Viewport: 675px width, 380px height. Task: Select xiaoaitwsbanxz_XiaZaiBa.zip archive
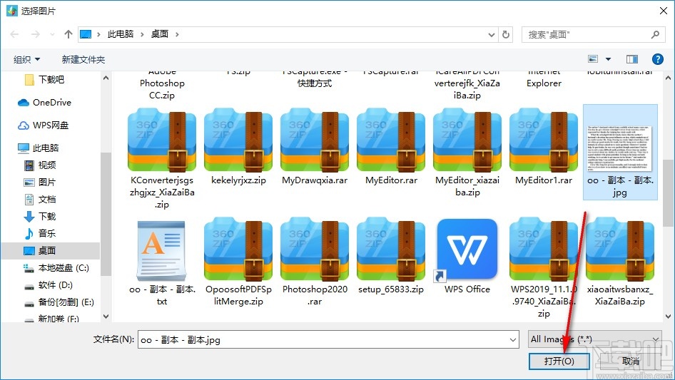click(x=620, y=262)
